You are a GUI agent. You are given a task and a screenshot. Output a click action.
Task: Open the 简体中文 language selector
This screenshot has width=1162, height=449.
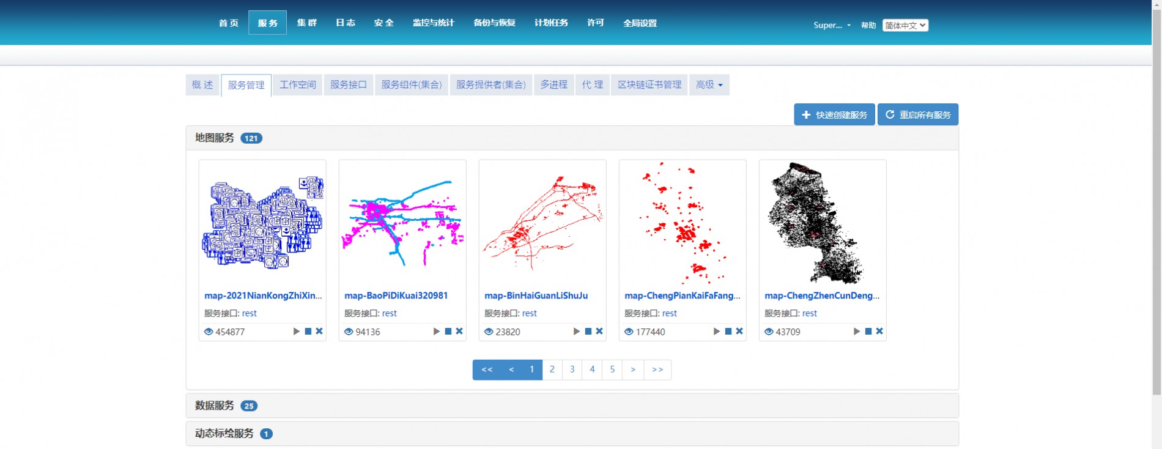tap(905, 25)
